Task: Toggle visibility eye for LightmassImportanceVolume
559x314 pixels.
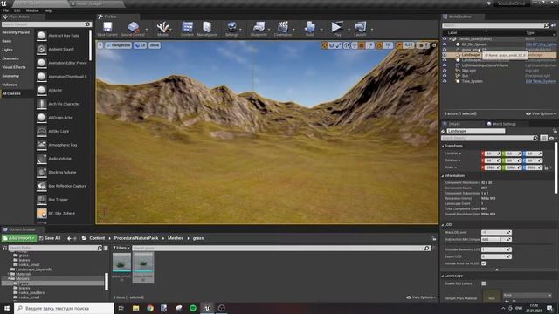Action: (445, 65)
